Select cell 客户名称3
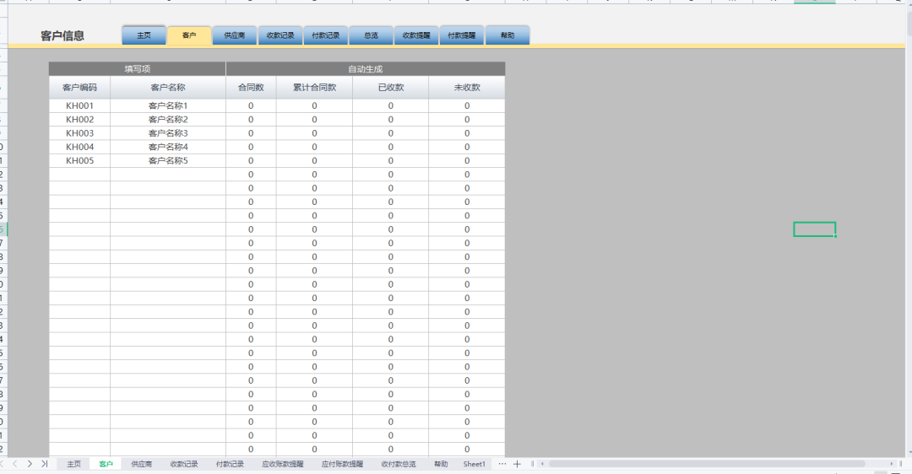 [x=168, y=133]
